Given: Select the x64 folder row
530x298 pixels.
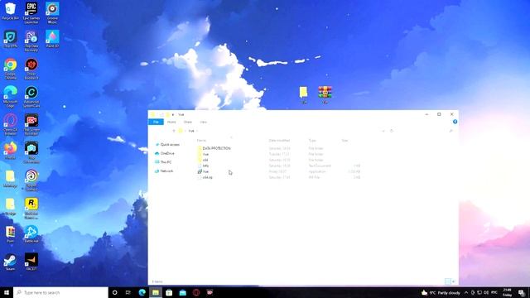Looking at the screenshot, I should (x=279, y=160).
